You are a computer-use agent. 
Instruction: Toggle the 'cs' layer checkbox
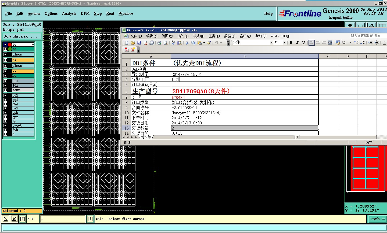(5, 60)
